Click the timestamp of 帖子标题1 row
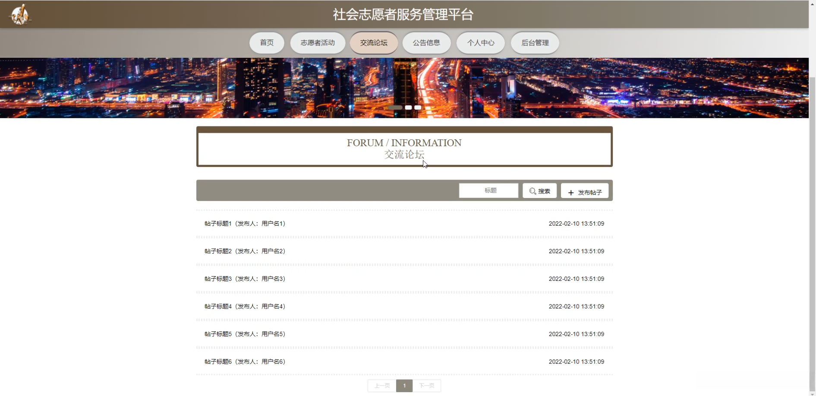The image size is (816, 396). tap(577, 223)
